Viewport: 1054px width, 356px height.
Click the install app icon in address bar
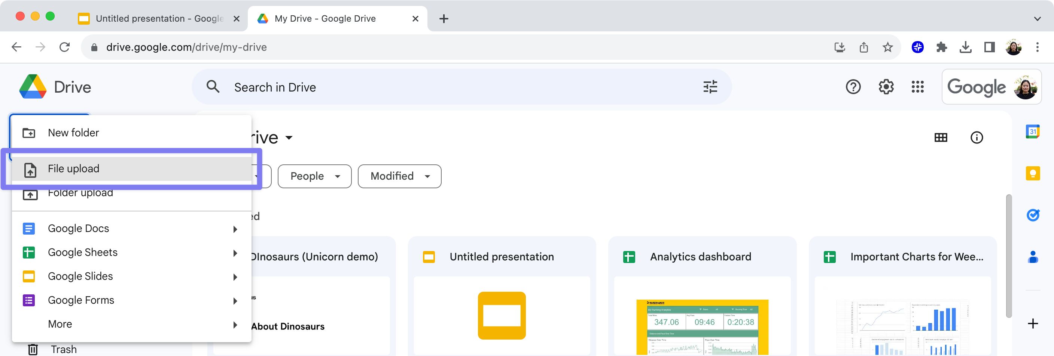[839, 47]
